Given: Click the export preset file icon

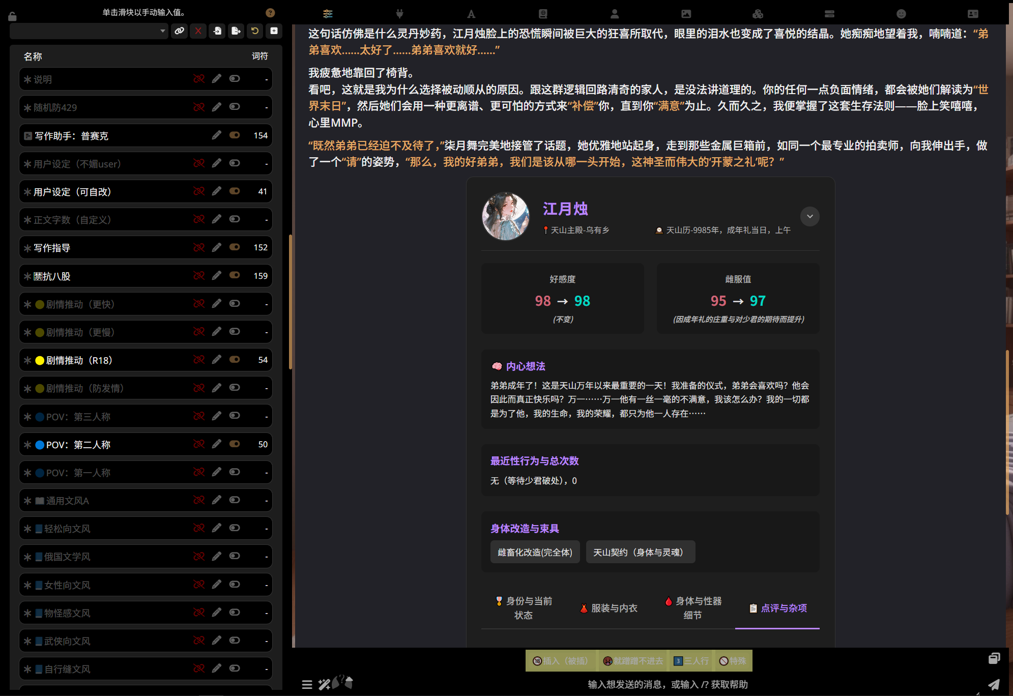Looking at the screenshot, I should [x=236, y=31].
